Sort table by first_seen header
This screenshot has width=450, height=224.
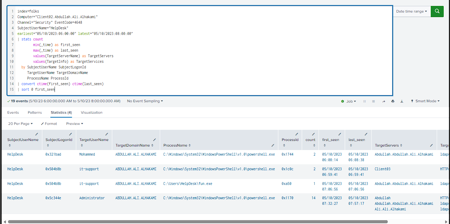click(x=330, y=140)
